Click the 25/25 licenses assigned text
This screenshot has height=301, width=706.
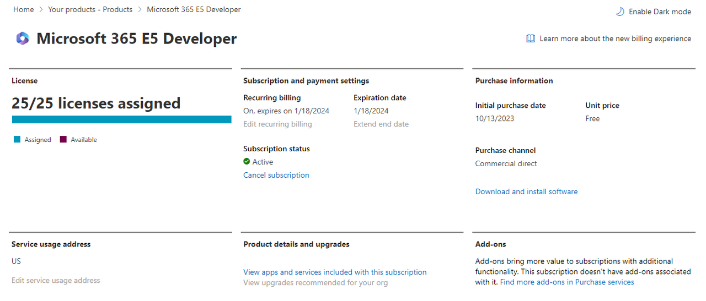tap(96, 103)
